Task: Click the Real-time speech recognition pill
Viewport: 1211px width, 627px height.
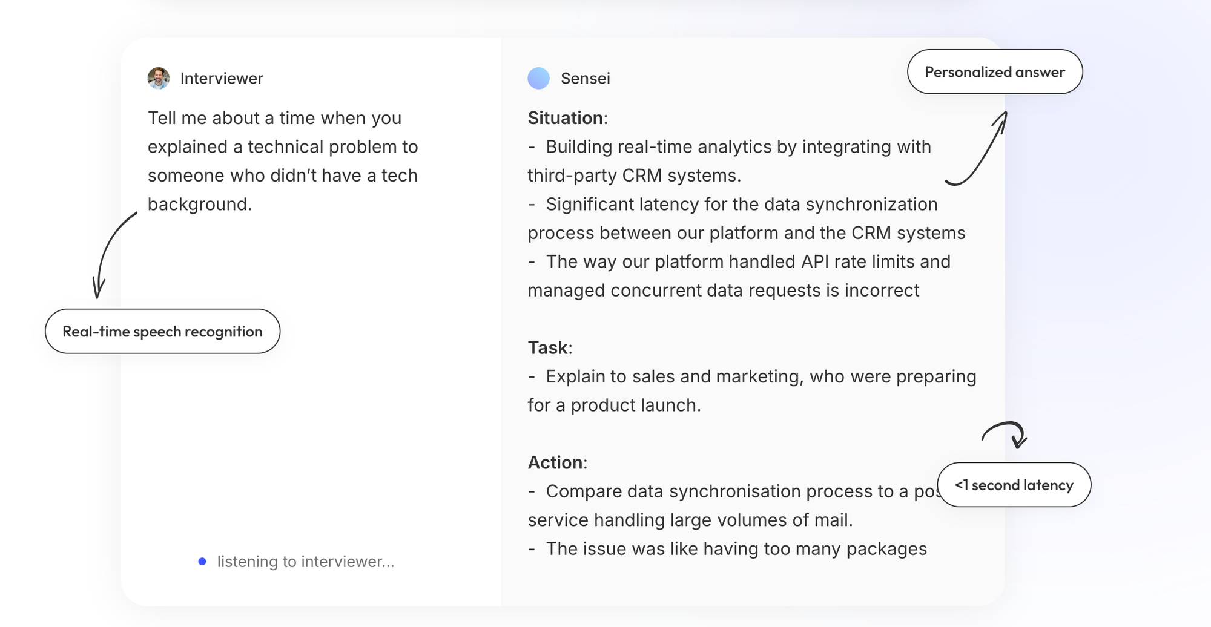Action: (x=162, y=332)
